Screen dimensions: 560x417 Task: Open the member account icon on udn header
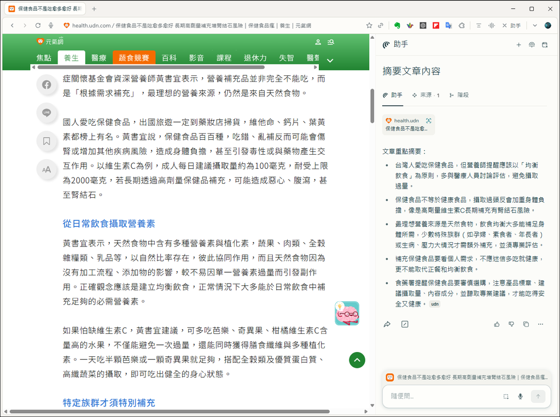coord(318,42)
